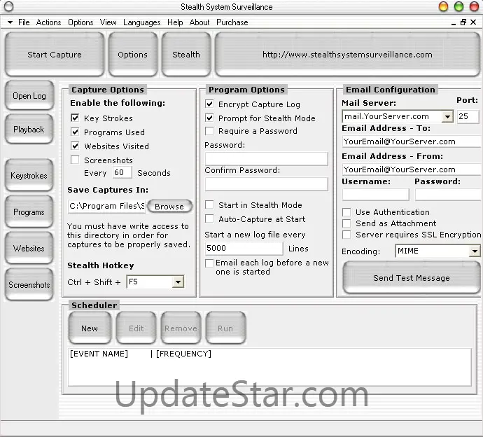
Task: Open the About menu
Action: click(x=199, y=22)
